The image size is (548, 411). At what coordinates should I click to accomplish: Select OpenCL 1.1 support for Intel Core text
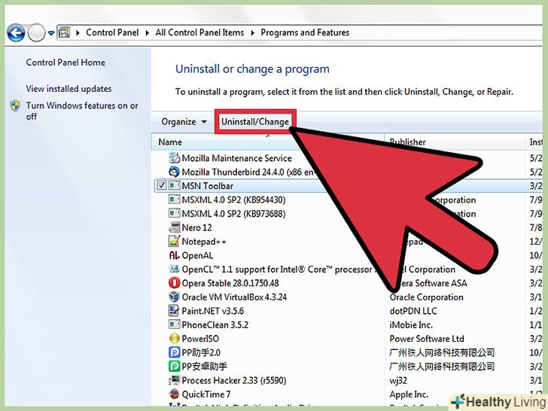pyautogui.click(x=277, y=269)
